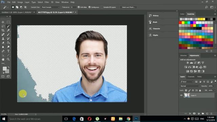This screenshot has width=217, height=122.
Task: Create a new layer in Layers panel
Action: click(x=207, y=114)
